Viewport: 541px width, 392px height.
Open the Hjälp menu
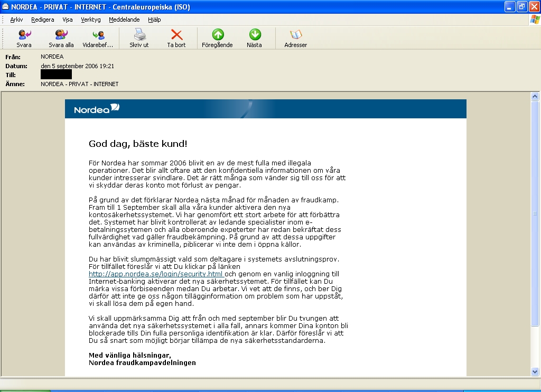154,20
